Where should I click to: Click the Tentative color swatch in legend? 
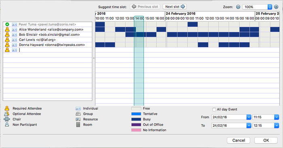[136, 114]
